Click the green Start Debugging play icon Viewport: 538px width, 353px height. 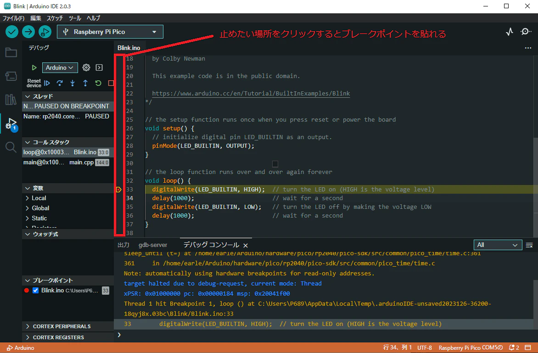pyautogui.click(x=34, y=67)
